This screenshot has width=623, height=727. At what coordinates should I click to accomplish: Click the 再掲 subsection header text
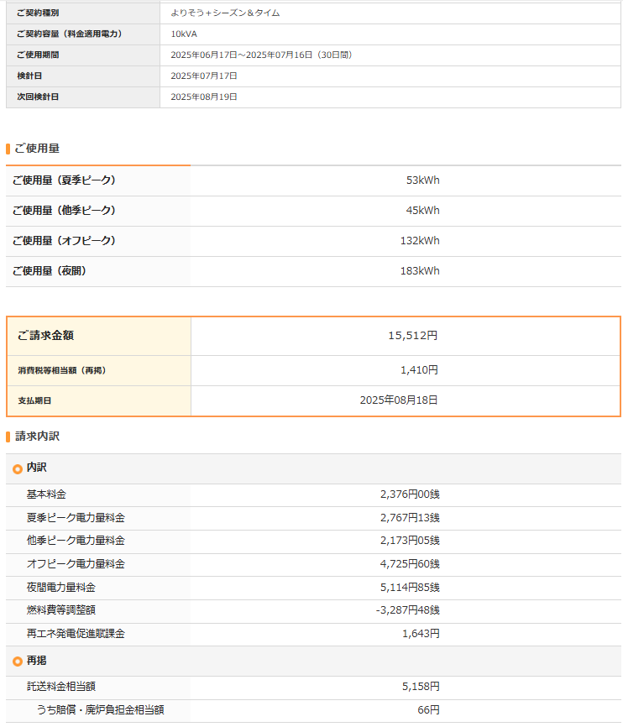37,660
